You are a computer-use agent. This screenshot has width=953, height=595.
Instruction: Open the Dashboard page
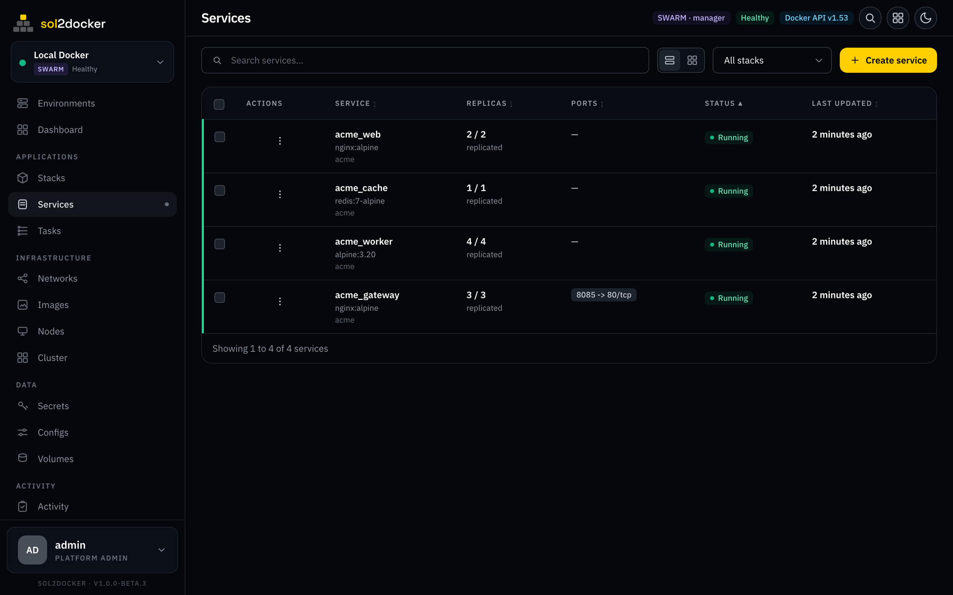[92, 129]
